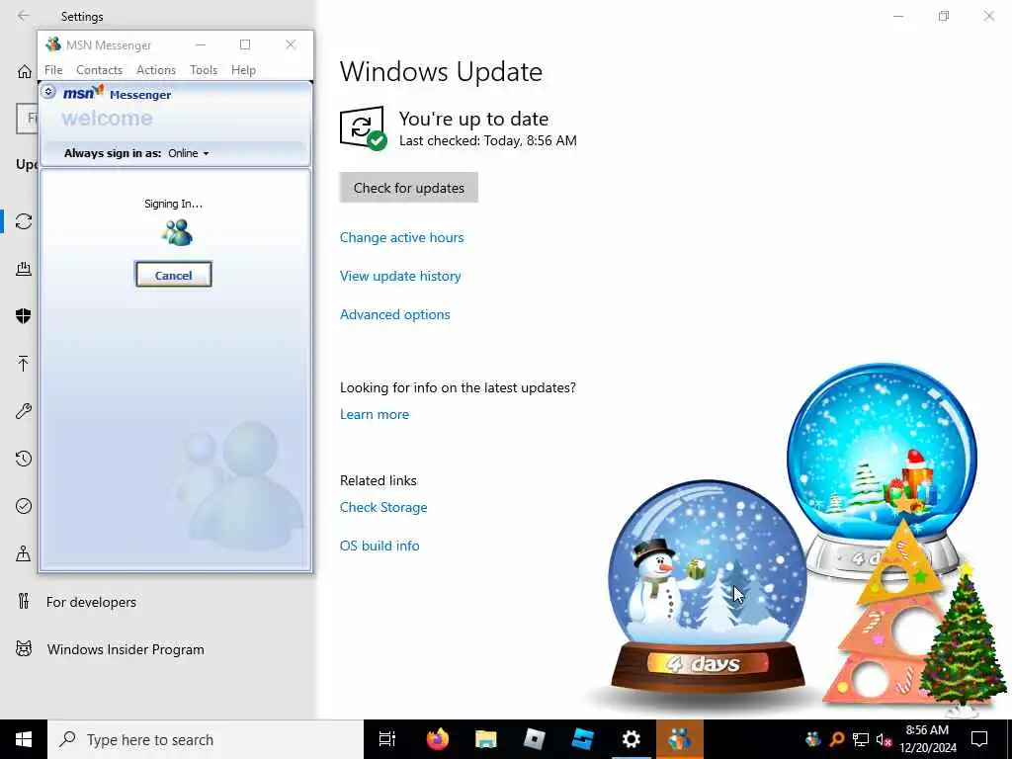Open File Explorer from the taskbar
Screen dimensions: 1012x759
tap(486, 739)
